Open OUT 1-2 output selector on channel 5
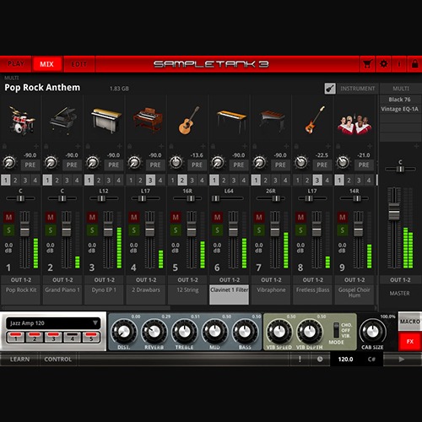This screenshot has width=422, height=422. 187,280
